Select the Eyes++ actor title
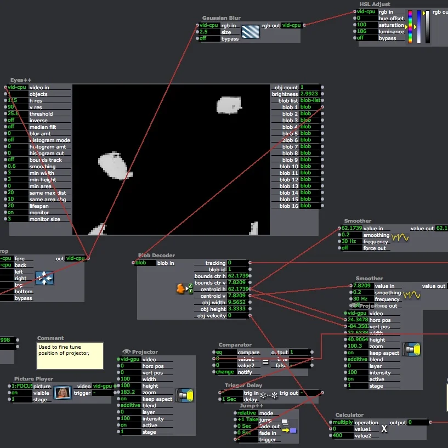This screenshot has width=448, height=448. 21,80
